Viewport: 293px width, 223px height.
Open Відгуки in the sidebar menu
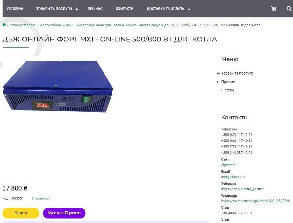(x=227, y=90)
